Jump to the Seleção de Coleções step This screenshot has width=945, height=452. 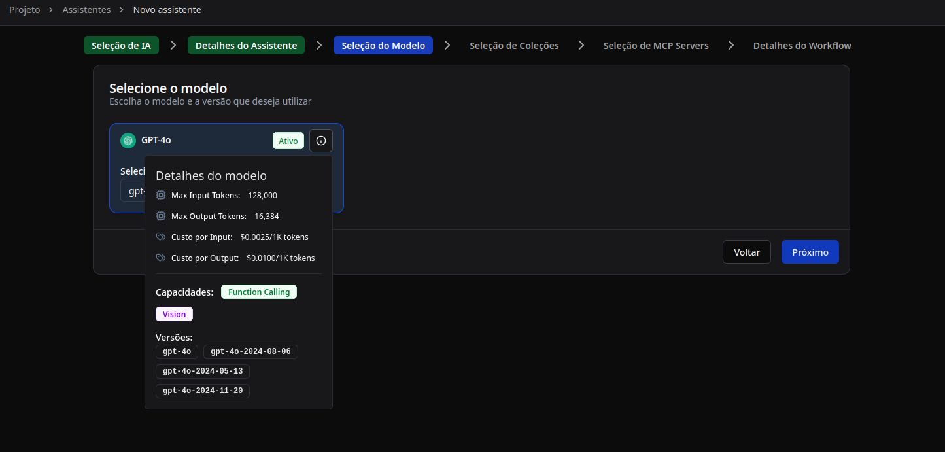(x=514, y=46)
